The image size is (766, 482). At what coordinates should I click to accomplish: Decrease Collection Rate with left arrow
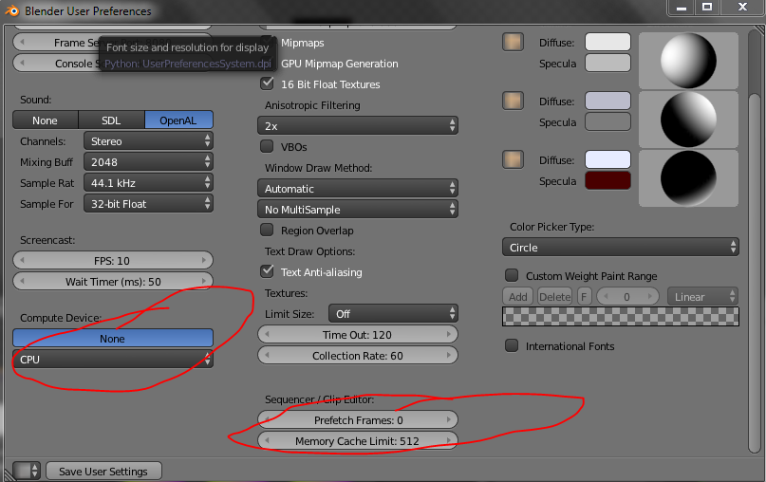[267, 356]
